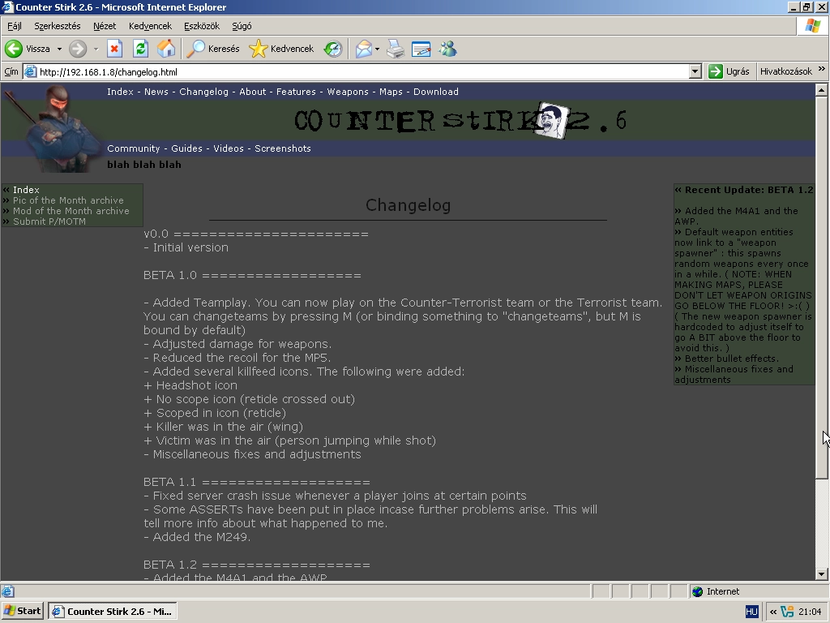Viewport: 830px width, 623px height.
Task: Select the Counter Stirk 2.6 taskbar button
Action: coord(112,612)
